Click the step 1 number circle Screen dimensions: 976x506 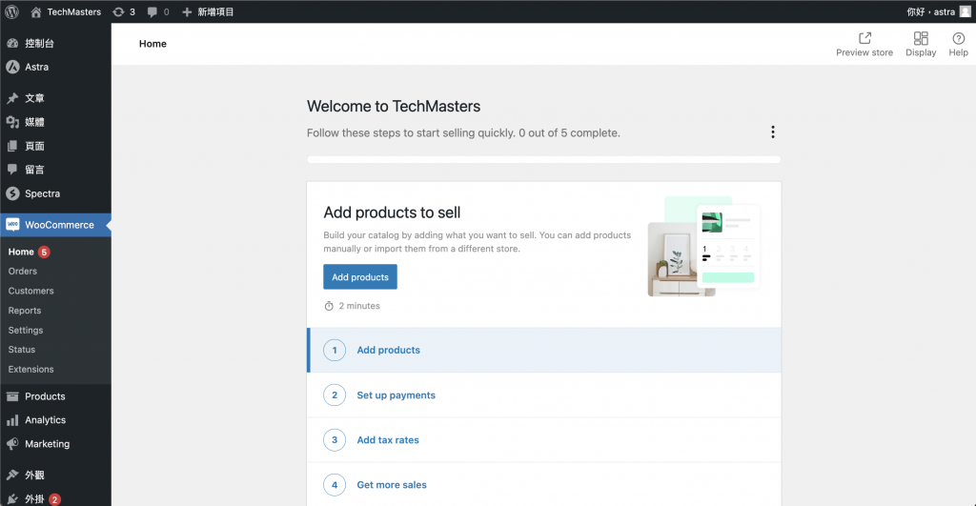tap(335, 350)
